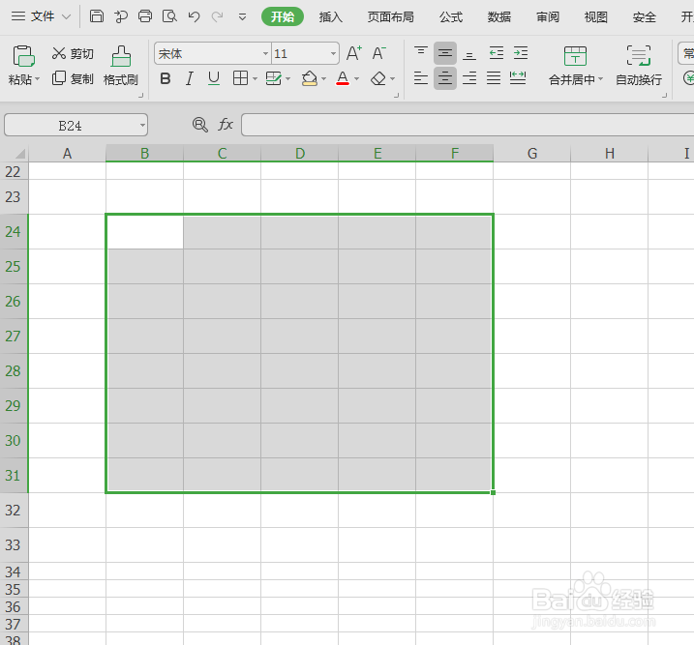This screenshot has height=645, width=694.
Task: Switch to the 审阅 Review tab
Action: [x=548, y=16]
